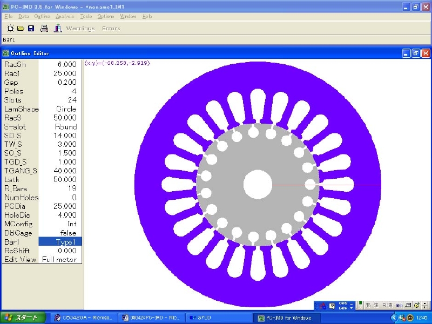Open the Windows Start button
This screenshot has width=432, height=324.
click(x=23, y=318)
